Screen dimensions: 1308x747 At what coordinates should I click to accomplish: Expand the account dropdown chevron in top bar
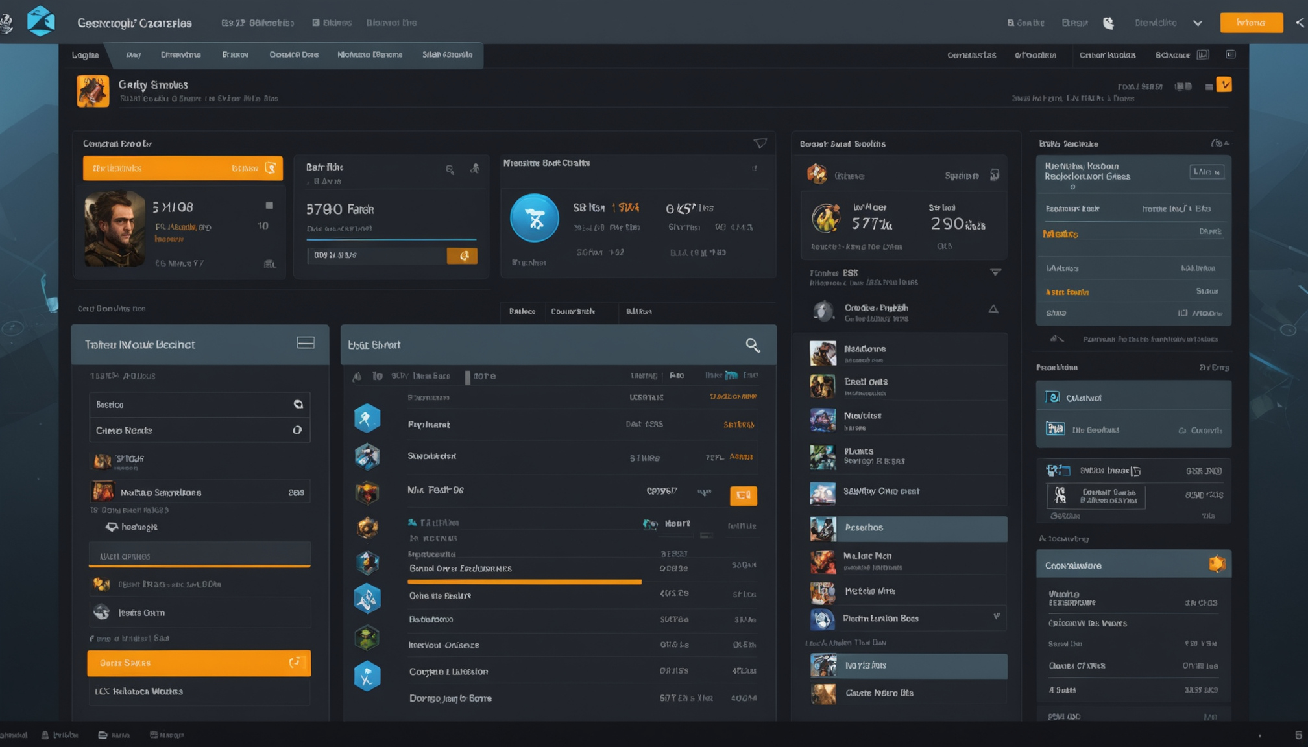click(1198, 22)
